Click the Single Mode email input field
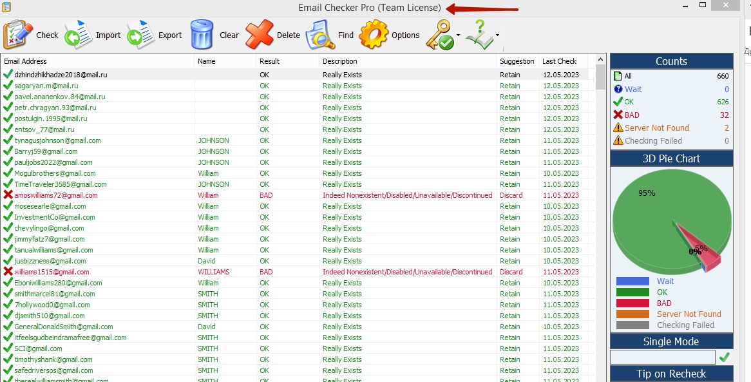Screen dimensions: 751x382 tap(662, 357)
